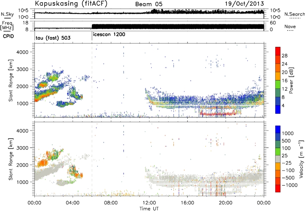The image size is (305, 211).
Task: Click the '18' frequency axis tick
Action: click(25, 23)
